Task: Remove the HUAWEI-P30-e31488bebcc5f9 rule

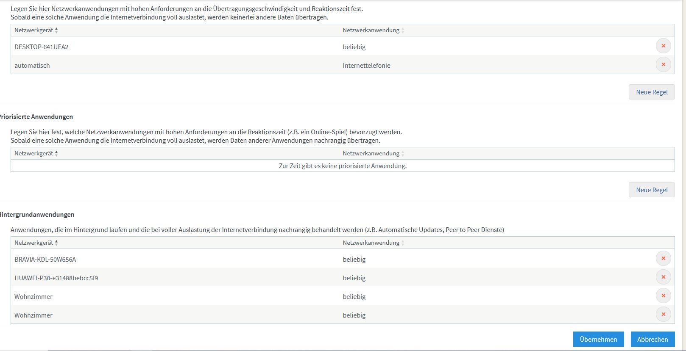Action: pyautogui.click(x=663, y=277)
